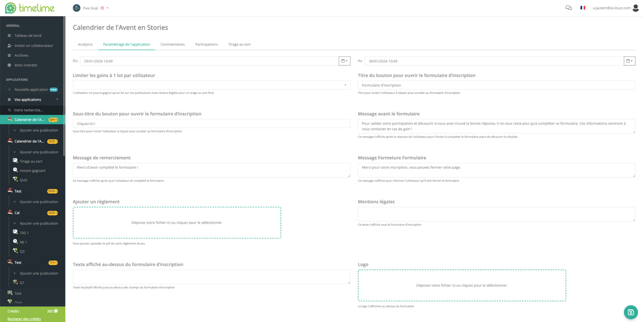Open the start date calendar picker
643x322 pixels.
click(x=345, y=61)
